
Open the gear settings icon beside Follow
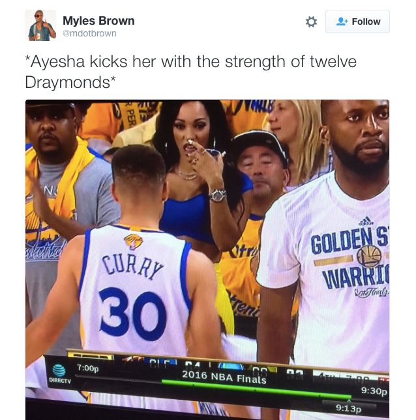[x=311, y=21]
